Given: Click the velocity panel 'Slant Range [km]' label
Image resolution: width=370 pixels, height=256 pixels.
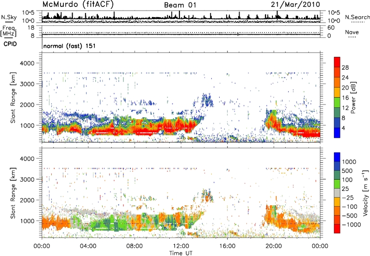Looking at the screenshot, I should (x=13, y=193).
